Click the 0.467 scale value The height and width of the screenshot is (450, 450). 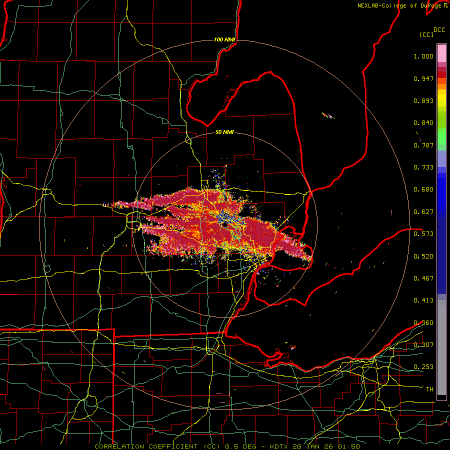(x=423, y=278)
